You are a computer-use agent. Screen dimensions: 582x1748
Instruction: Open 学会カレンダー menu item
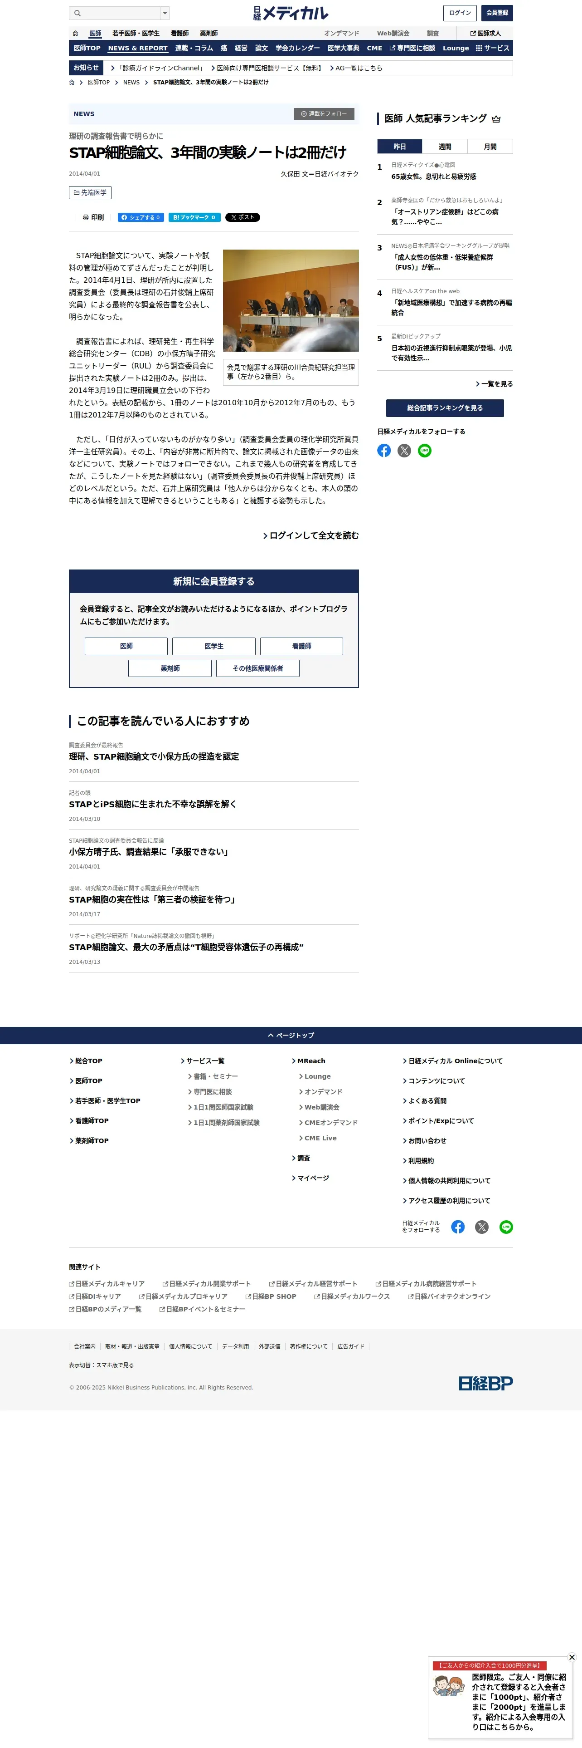(x=297, y=48)
